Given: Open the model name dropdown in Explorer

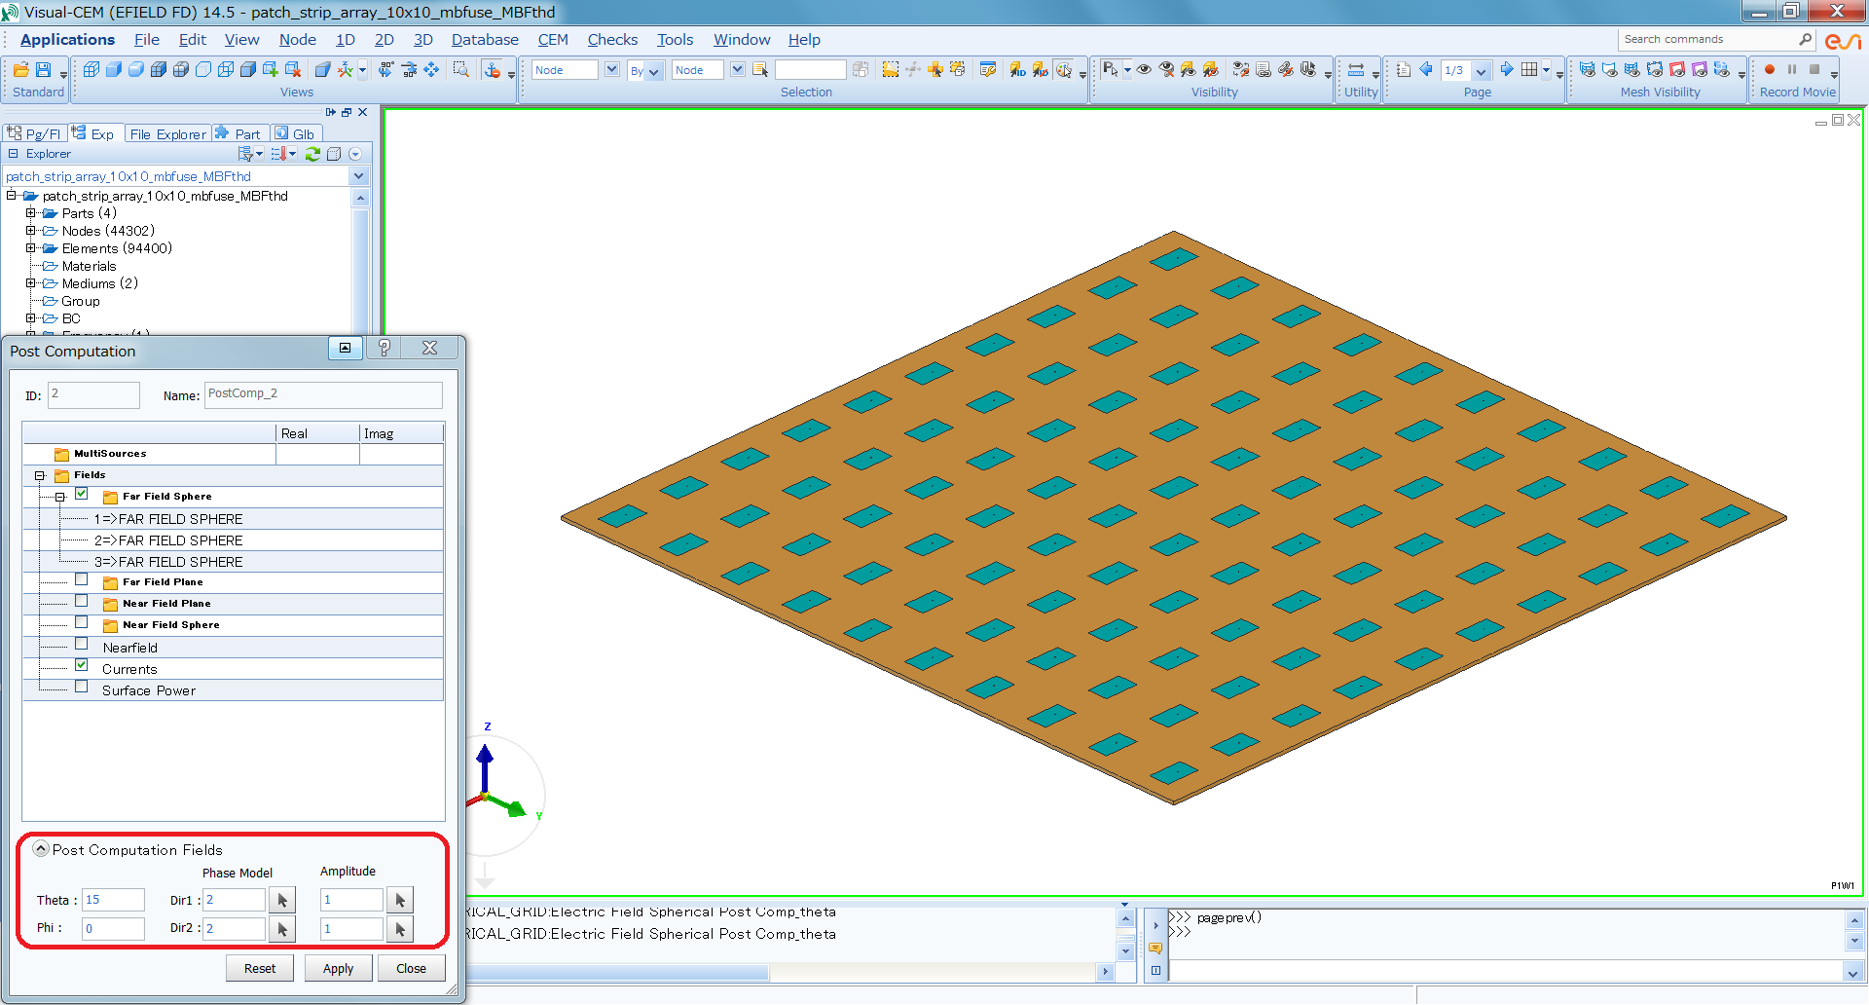Looking at the screenshot, I should [359, 176].
